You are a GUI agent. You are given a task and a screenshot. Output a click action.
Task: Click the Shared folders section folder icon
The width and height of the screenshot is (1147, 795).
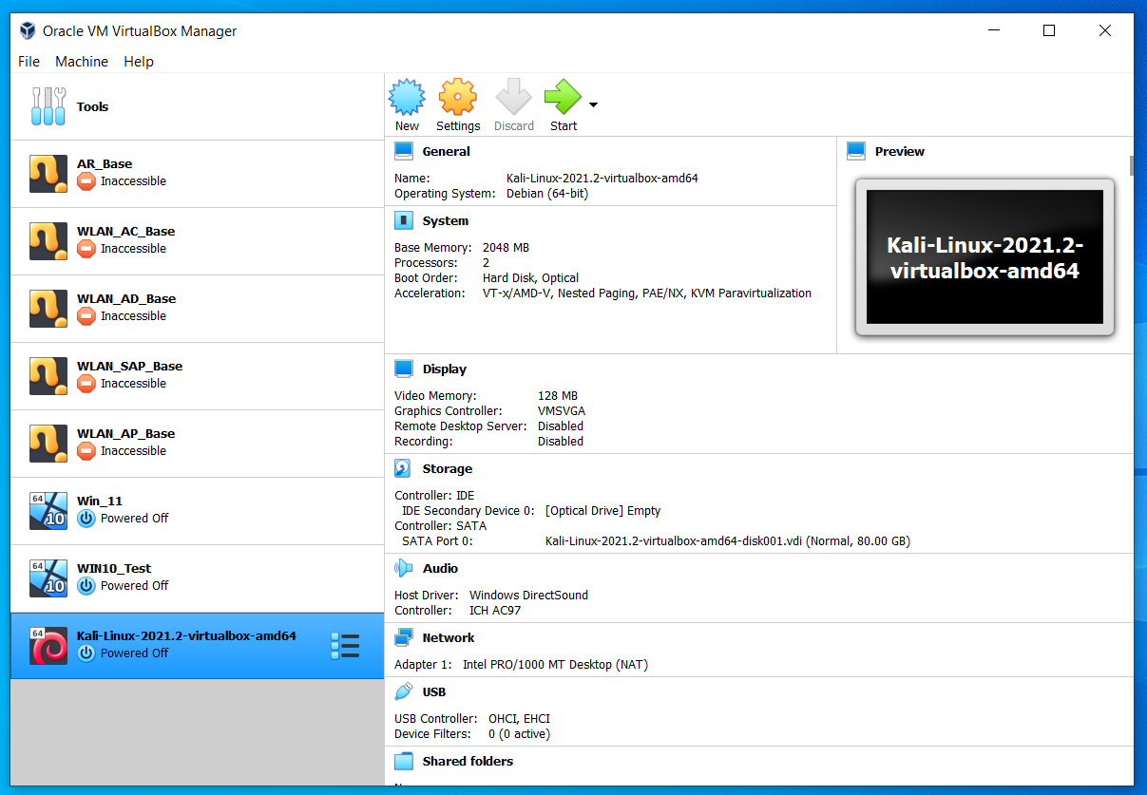point(404,761)
